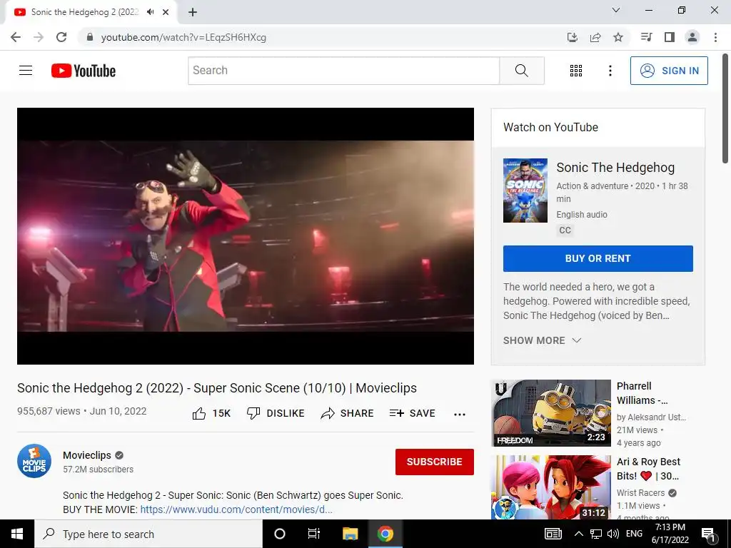
Task: Open the YouTube apps grid
Action: point(576,71)
